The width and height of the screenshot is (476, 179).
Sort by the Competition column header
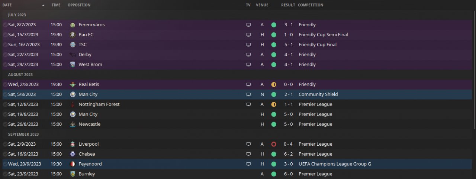click(311, 5)
